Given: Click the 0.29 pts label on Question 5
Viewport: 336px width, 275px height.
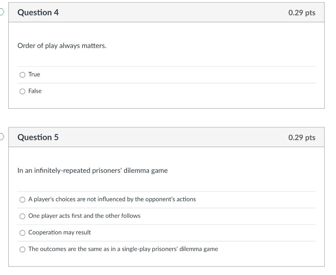Looking at the screenshot, I should click(302, 137).
